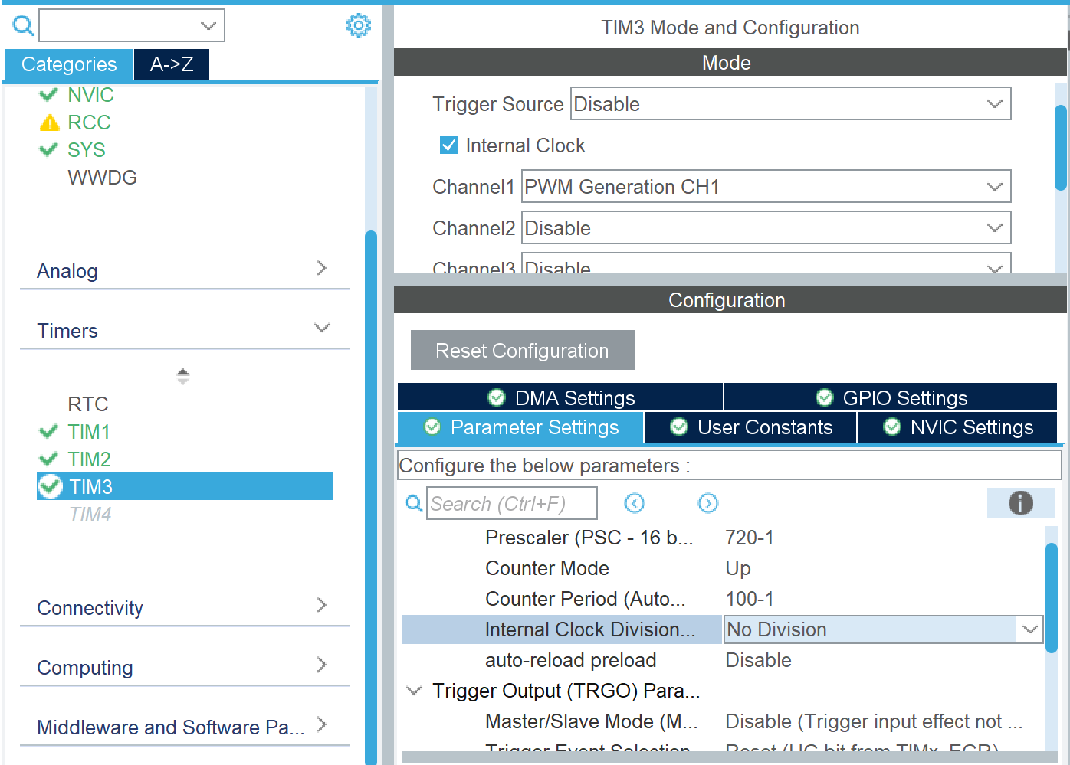Click the Search (Ctrl+F) parameter field
The width and height of the screenshot is (1070, 765).
(x=512, y=503)
